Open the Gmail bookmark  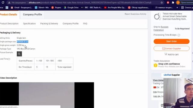click(x=21, y=7)
